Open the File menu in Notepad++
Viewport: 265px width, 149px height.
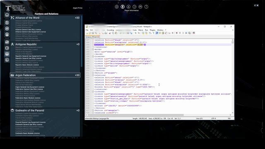(87, 30)
